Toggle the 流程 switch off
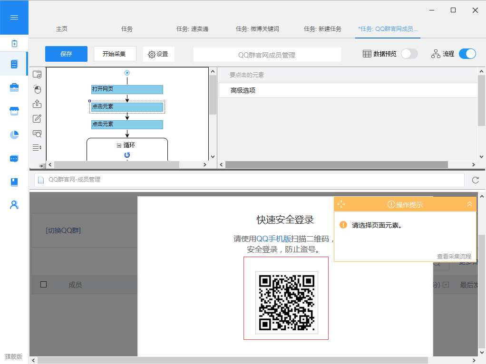The image size is (486, 364). click(467, 54)
